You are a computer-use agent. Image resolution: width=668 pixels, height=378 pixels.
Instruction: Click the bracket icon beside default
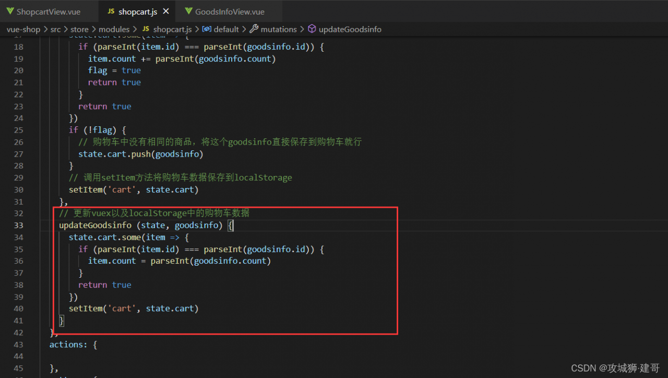click(x=207, y=29)
